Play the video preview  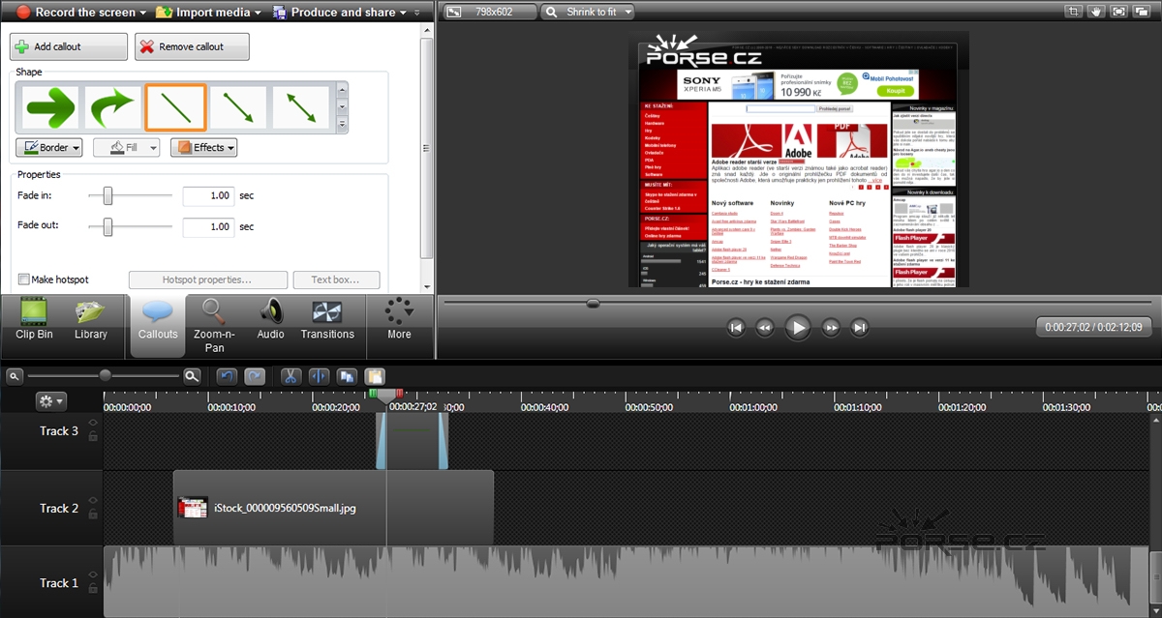(x=797, y=328)
